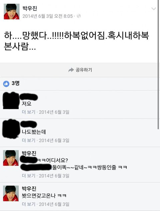Open post author's profile picture at top
Viewport: 160px width, 211px height.
12,12
